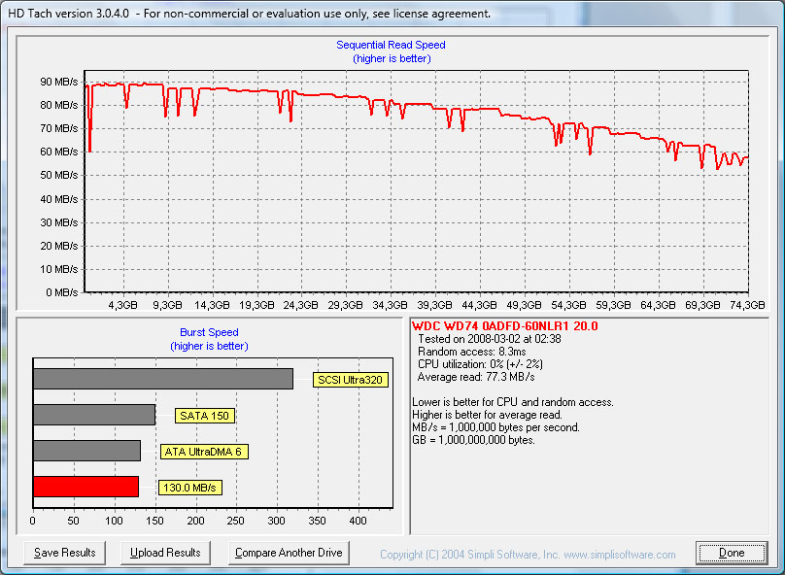Click the red WDC WD74 drive name
The width and height of the screenshot is (785, 575).
(505, 326)
